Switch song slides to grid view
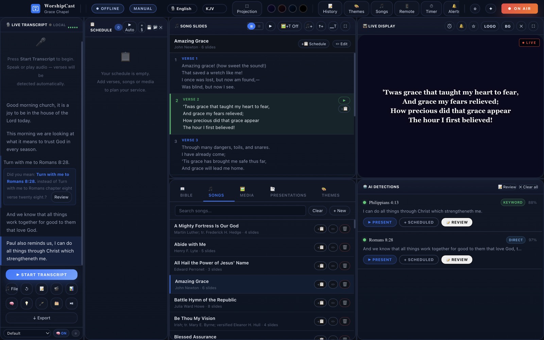 point(259,26)
